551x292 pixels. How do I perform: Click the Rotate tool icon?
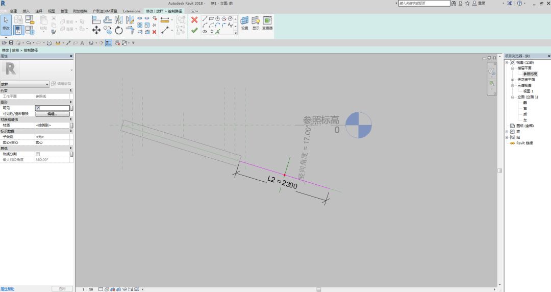tap(119, 30)
